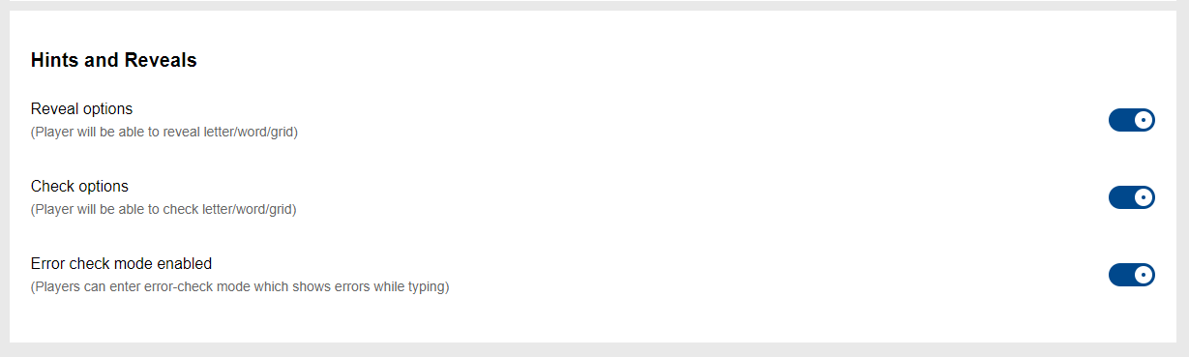Turn off Error check mode enabled switch
Screen dimensions: 1189x357
[x=1132, y=275]
